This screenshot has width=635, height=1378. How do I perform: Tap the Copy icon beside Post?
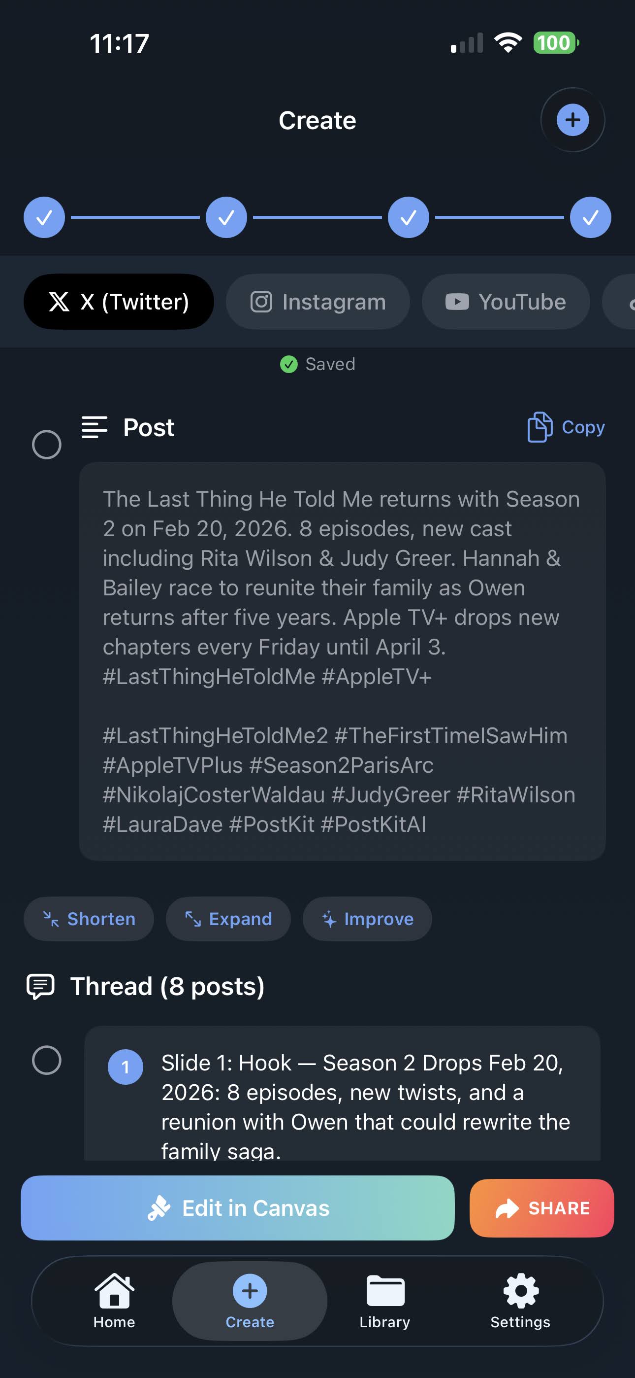point(540,427)
